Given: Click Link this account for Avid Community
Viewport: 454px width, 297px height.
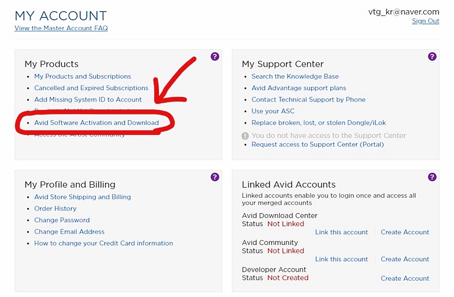Looking at the screenshot, I should click(x=342, y=259).
